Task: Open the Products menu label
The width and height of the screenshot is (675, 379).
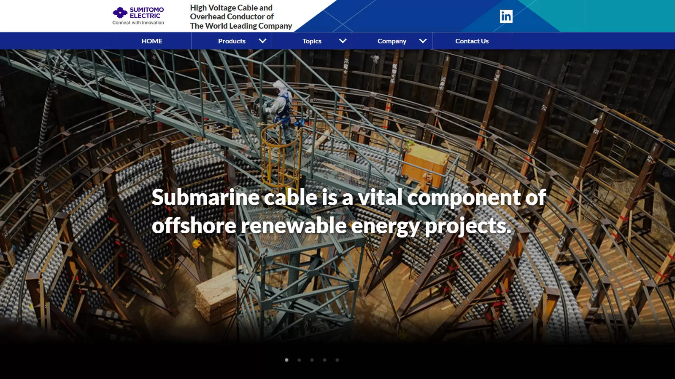Action: tap(232, 41)
